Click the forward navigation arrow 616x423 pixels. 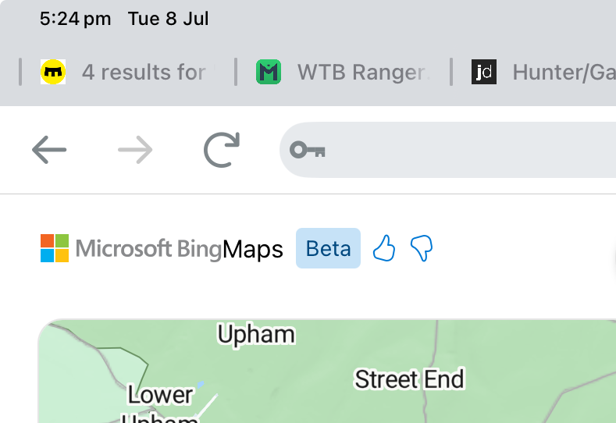click(135, 150)
